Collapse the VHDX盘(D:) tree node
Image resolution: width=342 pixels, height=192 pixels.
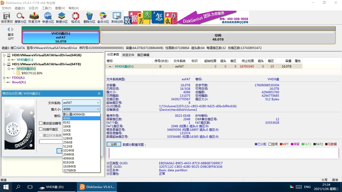(9, 69)
